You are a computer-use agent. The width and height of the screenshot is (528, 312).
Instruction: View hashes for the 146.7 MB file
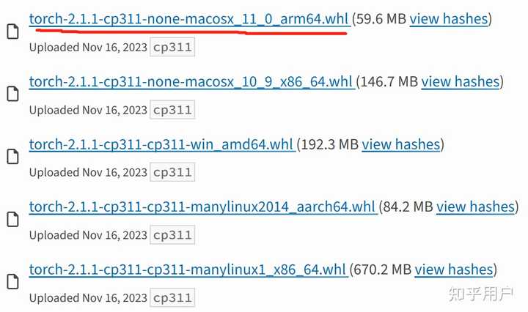(x=461, y=82)
